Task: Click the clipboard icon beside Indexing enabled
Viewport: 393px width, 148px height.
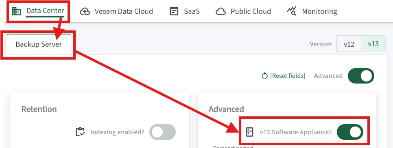Action: pos(80,132)
